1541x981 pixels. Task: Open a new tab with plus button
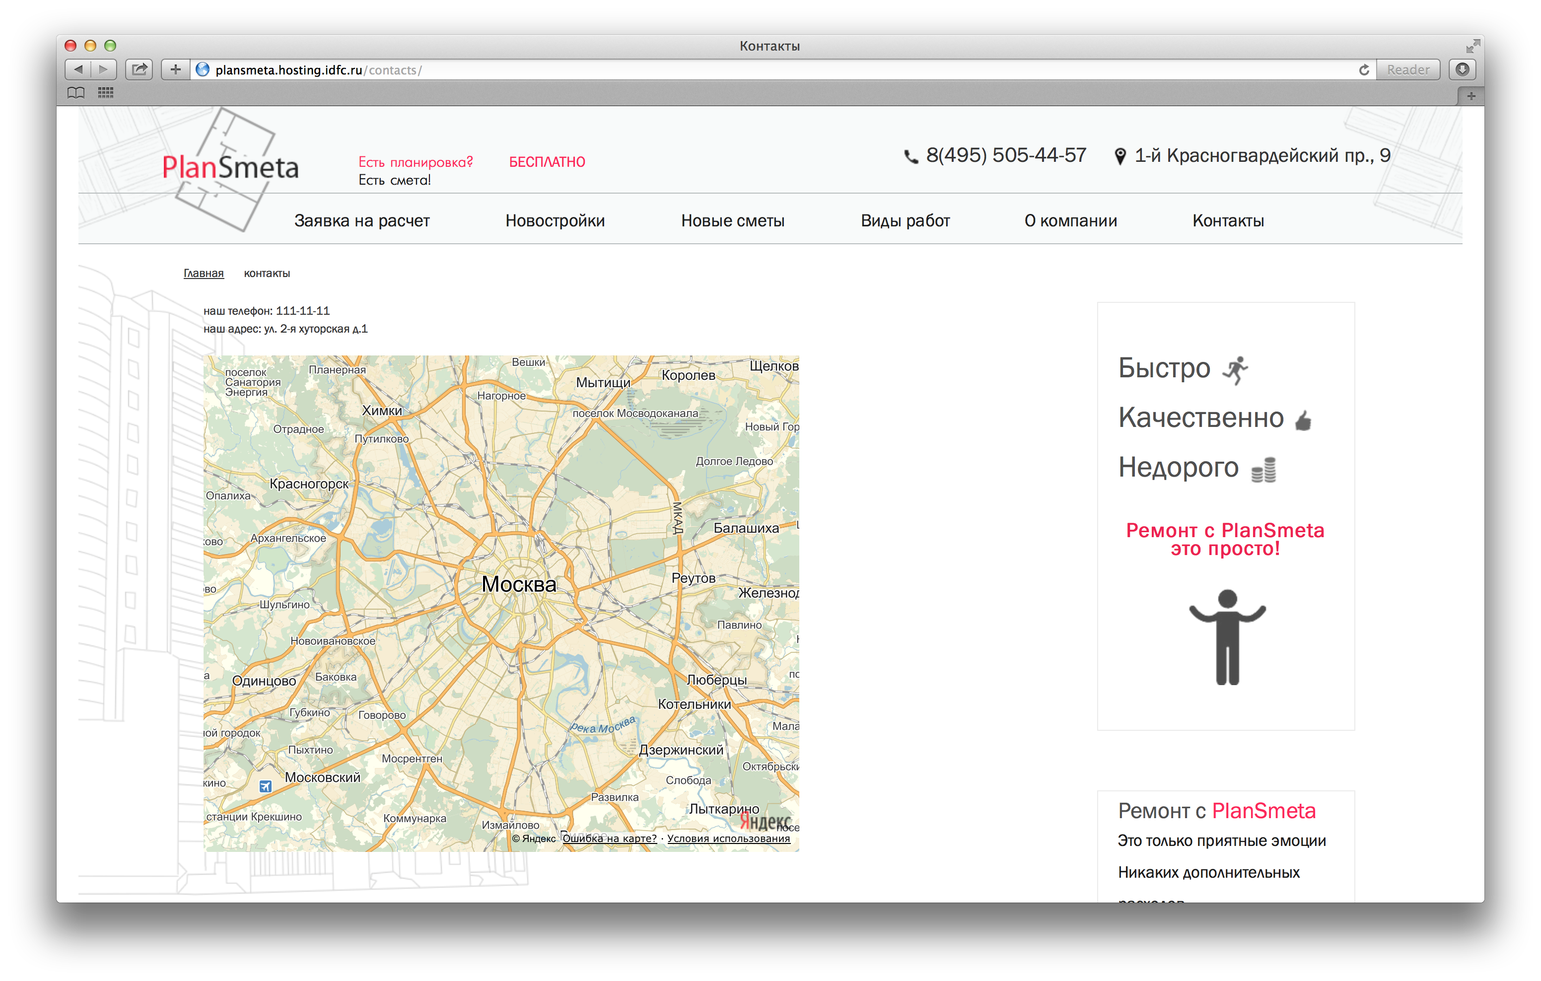point(1471,96)
